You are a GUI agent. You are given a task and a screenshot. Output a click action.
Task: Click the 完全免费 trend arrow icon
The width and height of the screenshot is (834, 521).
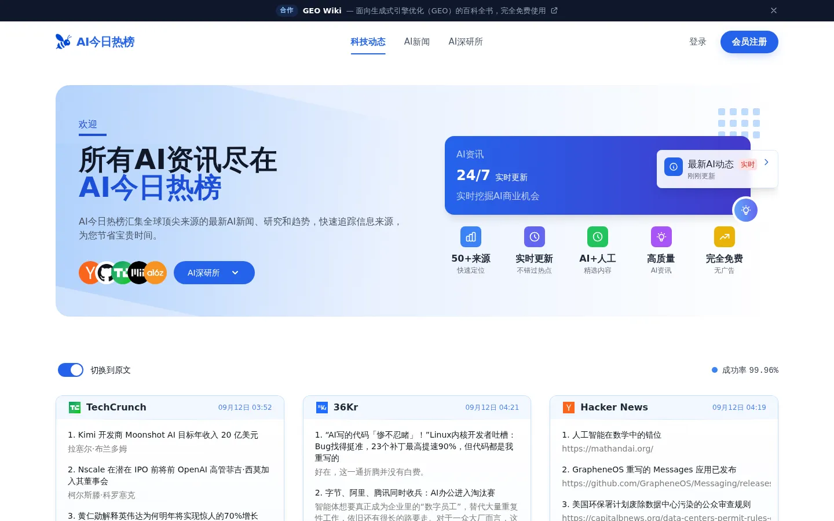coord(725,237)
